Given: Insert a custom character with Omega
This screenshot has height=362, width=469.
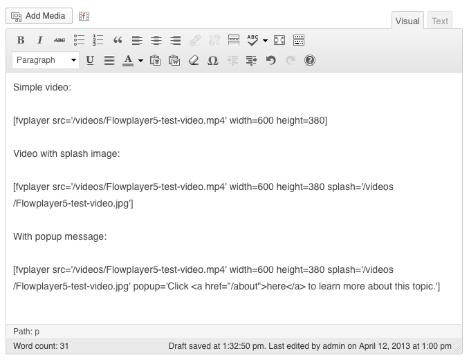Looking at the screenshot, I should (212, 60).
